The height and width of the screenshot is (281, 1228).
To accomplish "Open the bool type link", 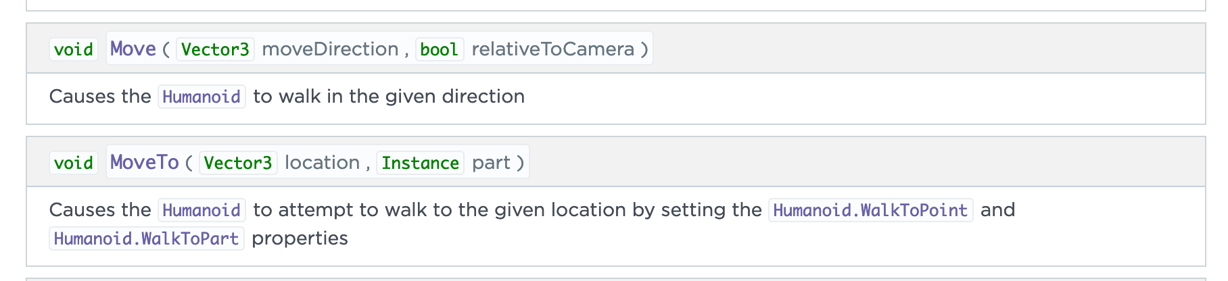I will [x=439, y=49].
